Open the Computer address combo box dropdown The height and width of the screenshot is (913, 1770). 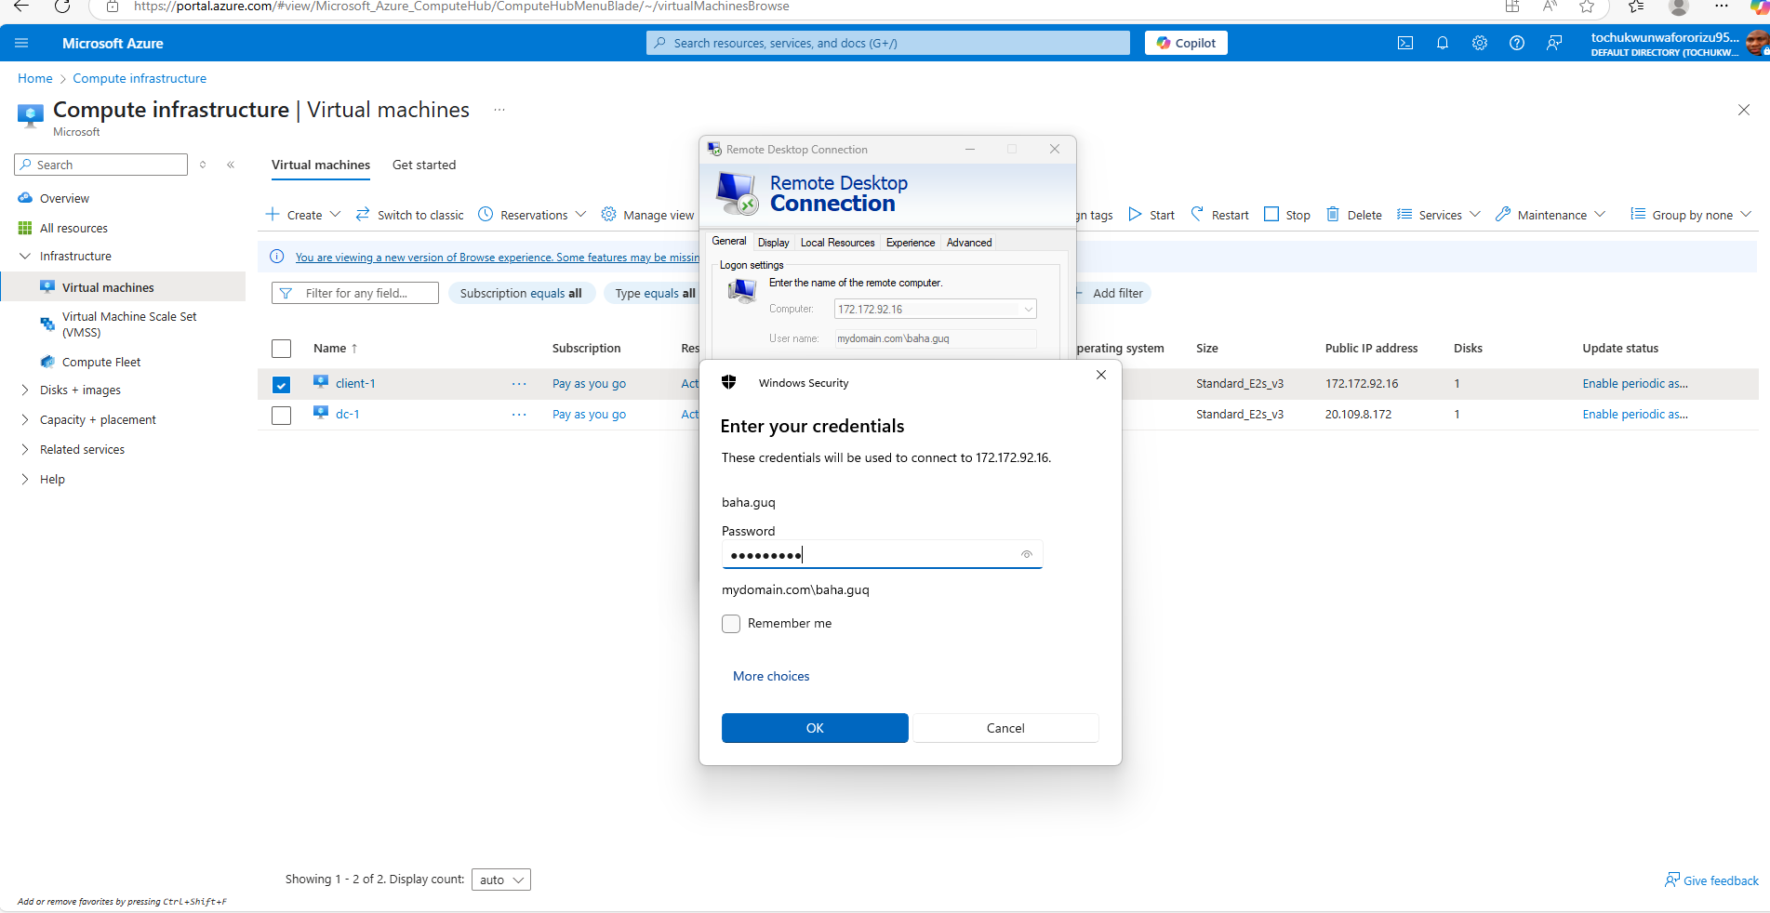click(x=1028, y=310)
